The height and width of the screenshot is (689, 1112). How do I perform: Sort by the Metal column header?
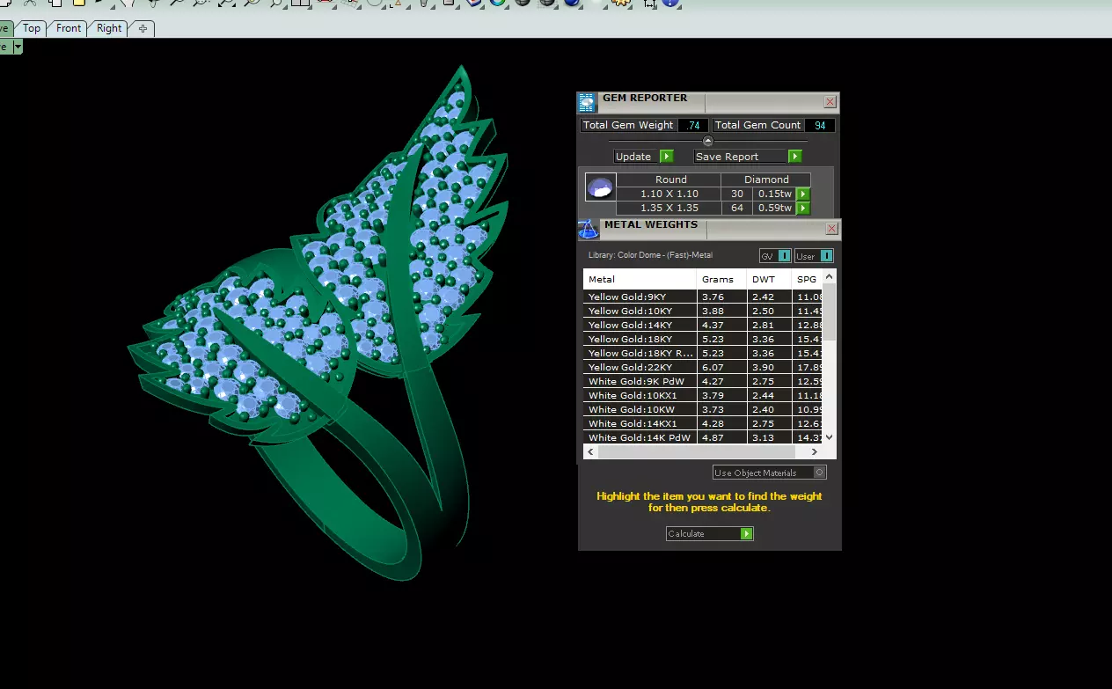tap(640, 279)
